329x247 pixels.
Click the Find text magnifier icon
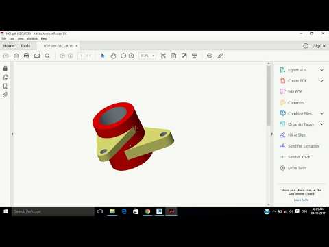(47, 56)
